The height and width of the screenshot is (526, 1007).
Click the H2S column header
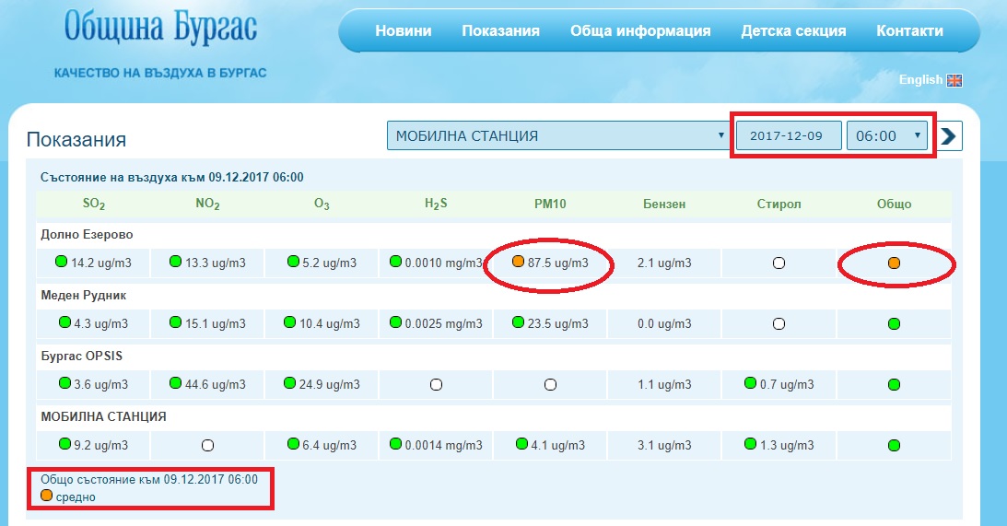[x=436, y=205]
